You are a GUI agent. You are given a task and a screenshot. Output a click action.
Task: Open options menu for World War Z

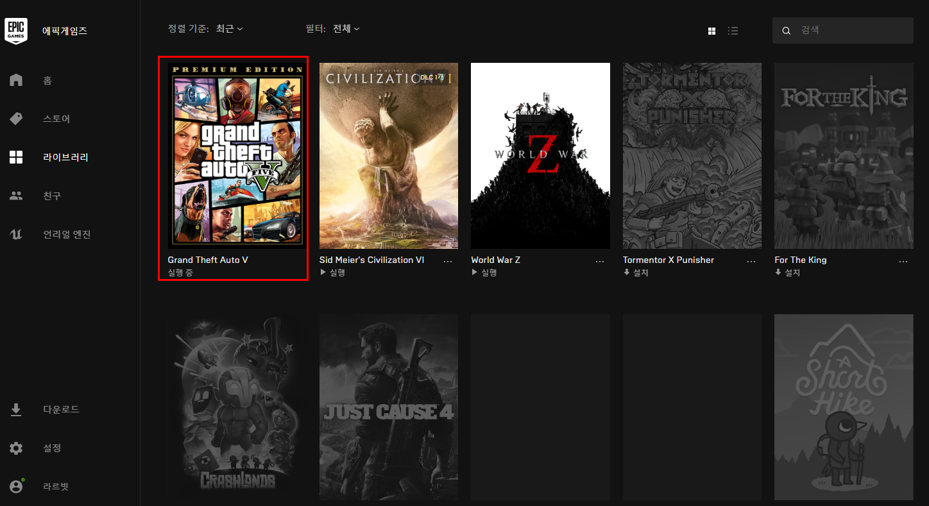point(600,262)
